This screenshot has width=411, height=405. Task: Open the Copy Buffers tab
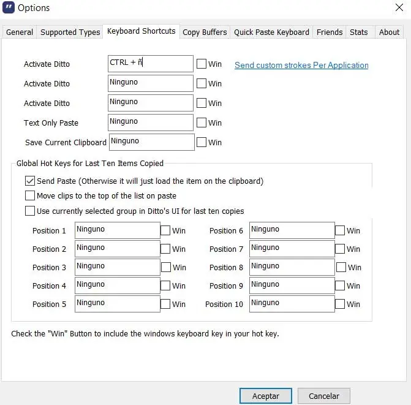click(205, 32)
